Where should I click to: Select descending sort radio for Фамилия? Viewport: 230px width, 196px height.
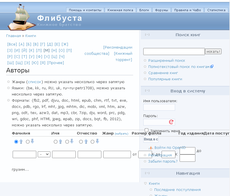pos(28,142)
